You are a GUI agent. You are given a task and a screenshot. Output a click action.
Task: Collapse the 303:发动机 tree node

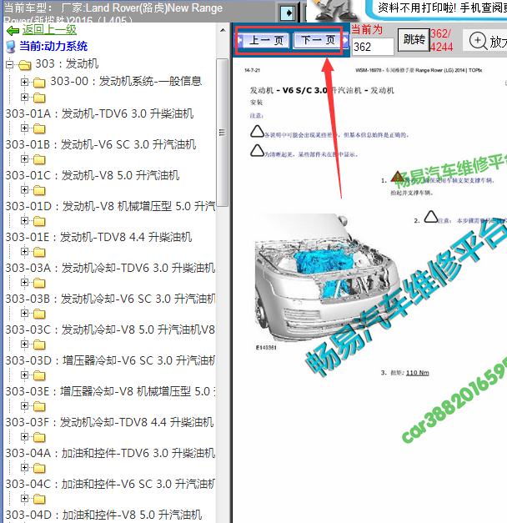click(x=10, y=64)
